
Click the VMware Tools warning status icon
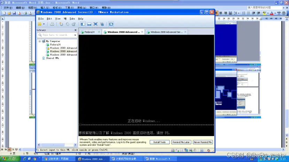[209, 151]
